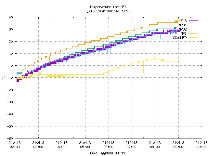Screen dimensions: 208x156
Task: Click the x-axis title 'Time (yymmdd HH:MM)'
Action: [108, 153]
